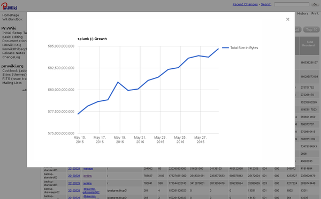This screenshot has height=199, width=321.
Task: Open the page History action
Action: (302, 13)
